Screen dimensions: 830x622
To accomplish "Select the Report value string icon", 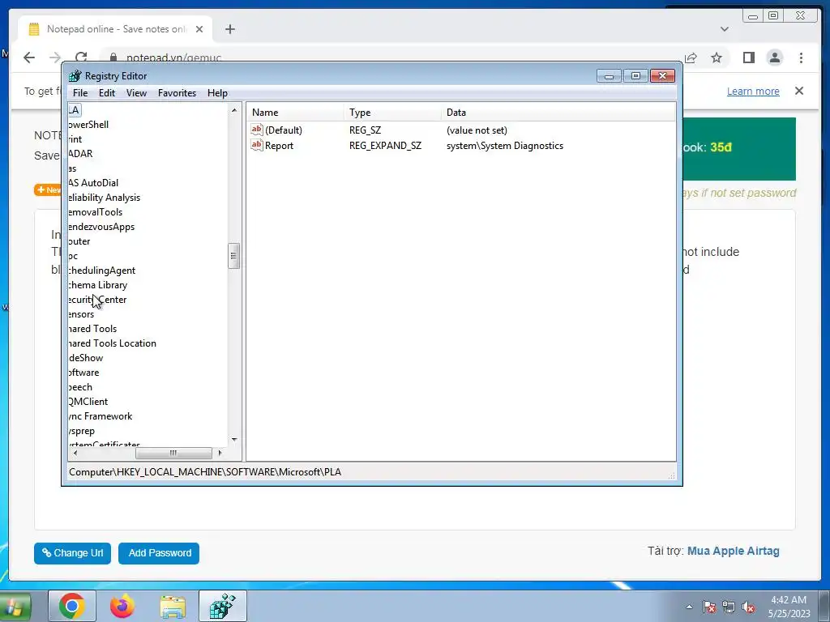I will [257, 145].
